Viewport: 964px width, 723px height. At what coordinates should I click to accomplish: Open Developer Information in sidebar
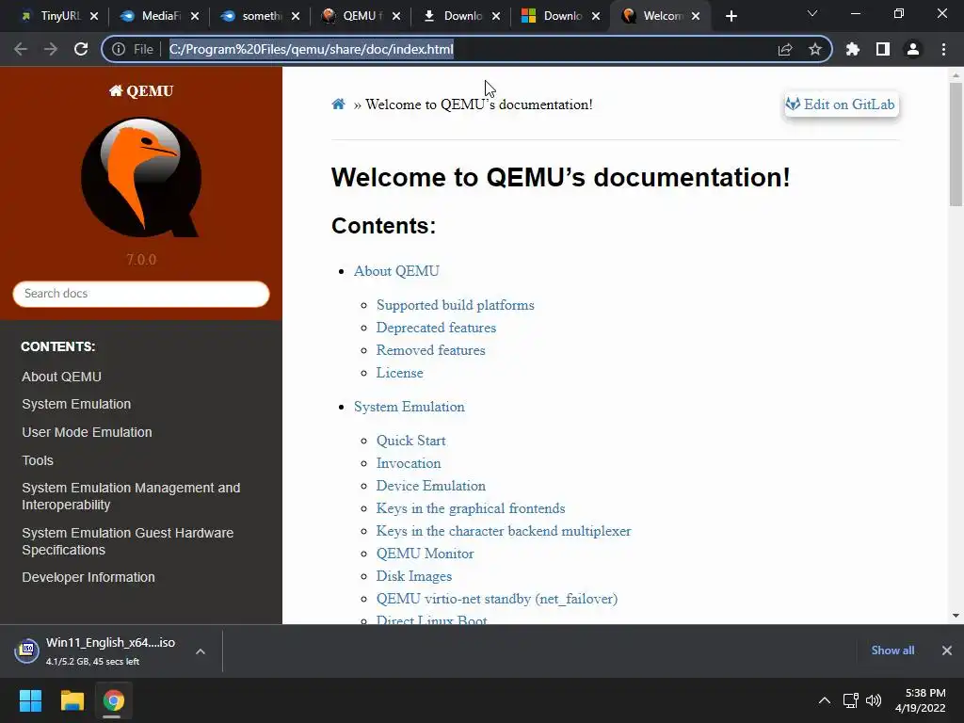[x=88, y=577]
